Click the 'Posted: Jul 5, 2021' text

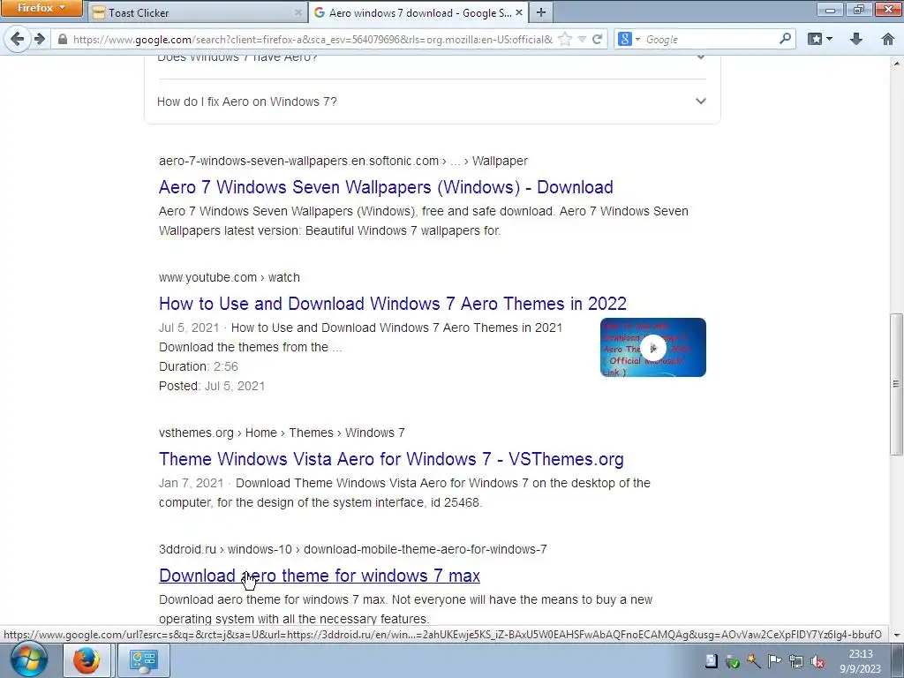pyautogui.click(x=212, y=387)
